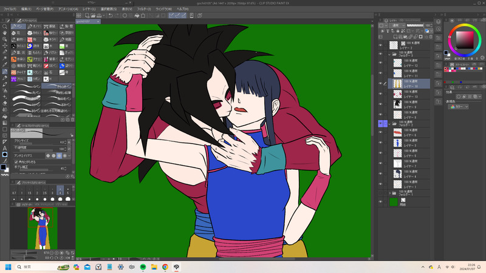This screenshot has height=273, width=486.
Task: Click the Windows search box
Action: click(36, 267)
